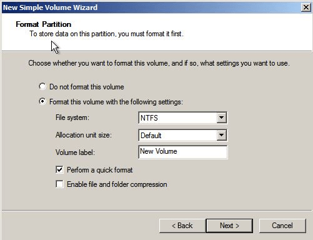Go back with the '< Back' button
This screenshot has height=240, width=313.
coord(182,226)
